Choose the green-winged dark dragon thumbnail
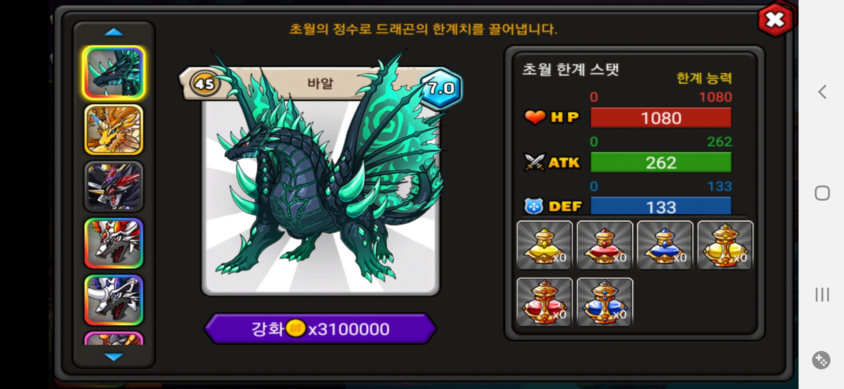844x389 pixels. pos(114,73)
